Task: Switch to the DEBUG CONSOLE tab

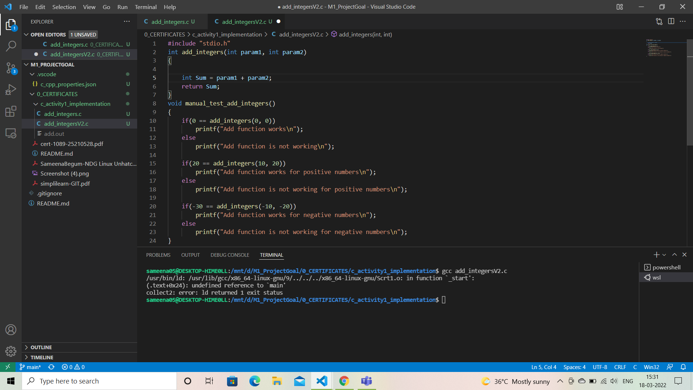Action: 230,255
